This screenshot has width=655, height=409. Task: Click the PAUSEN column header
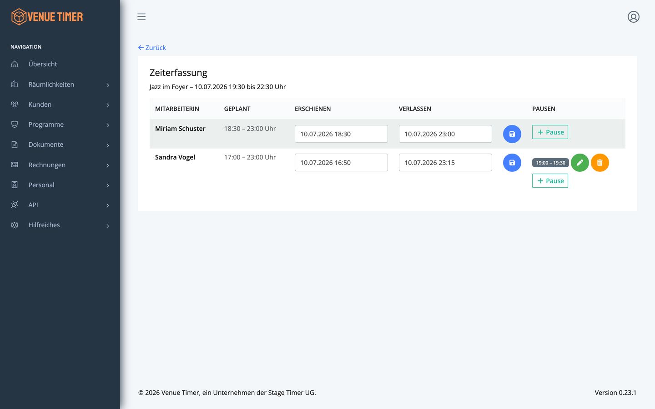click(544, 109)
